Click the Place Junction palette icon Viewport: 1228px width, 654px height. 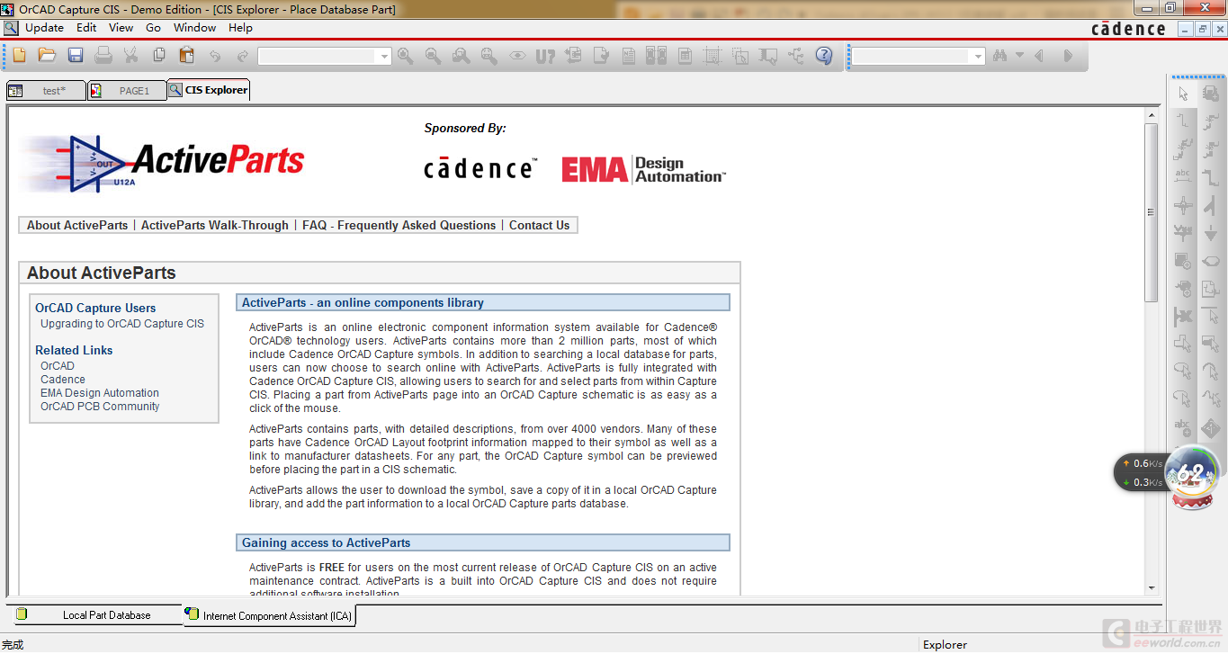coord(1183,205)
